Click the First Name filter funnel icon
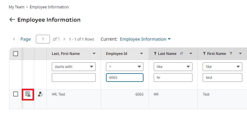The height and width of the screenshot is (125, 247). [x=204, y=54]
